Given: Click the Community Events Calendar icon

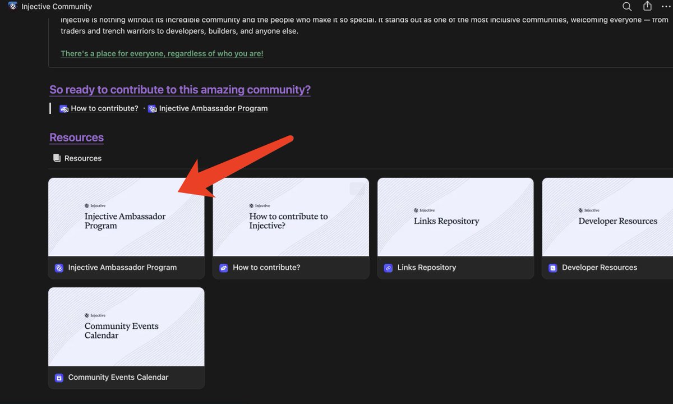Looking at the screenshot, I should tap(59, 378).
